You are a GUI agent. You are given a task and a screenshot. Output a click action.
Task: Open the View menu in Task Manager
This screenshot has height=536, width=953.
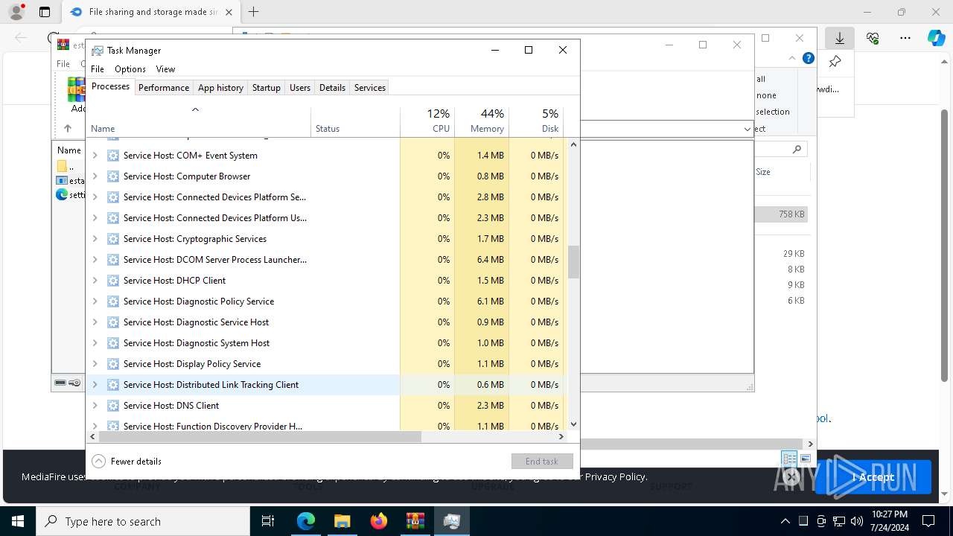(165, 68)
